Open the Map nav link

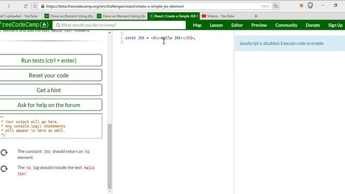tap(197, 25)
